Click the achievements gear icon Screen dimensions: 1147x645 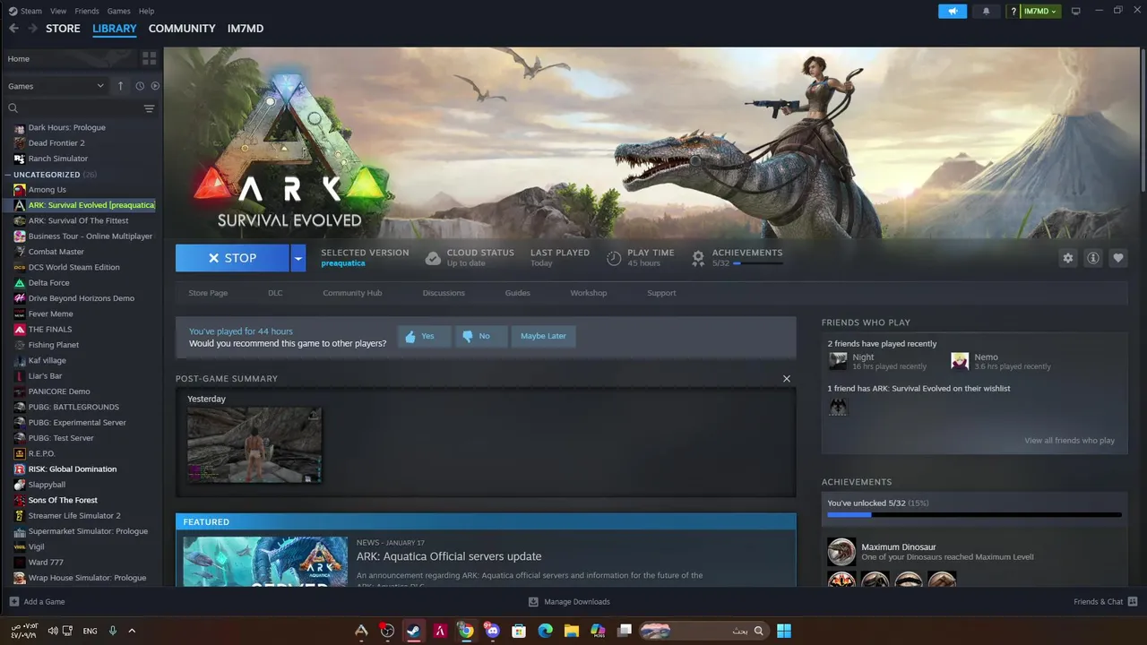point(698,258)
